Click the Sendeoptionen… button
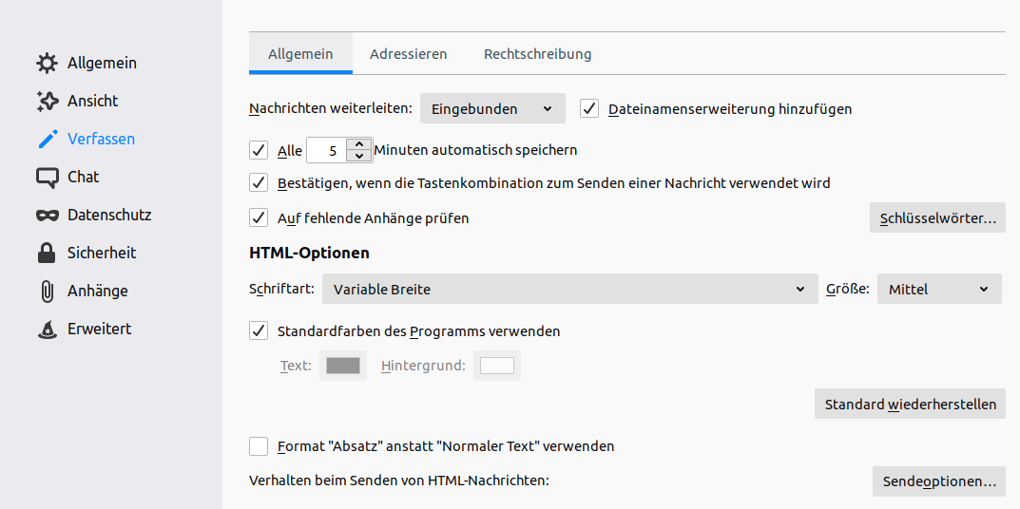The height and width of the screenshot is (509, 1020). point(938,481)
